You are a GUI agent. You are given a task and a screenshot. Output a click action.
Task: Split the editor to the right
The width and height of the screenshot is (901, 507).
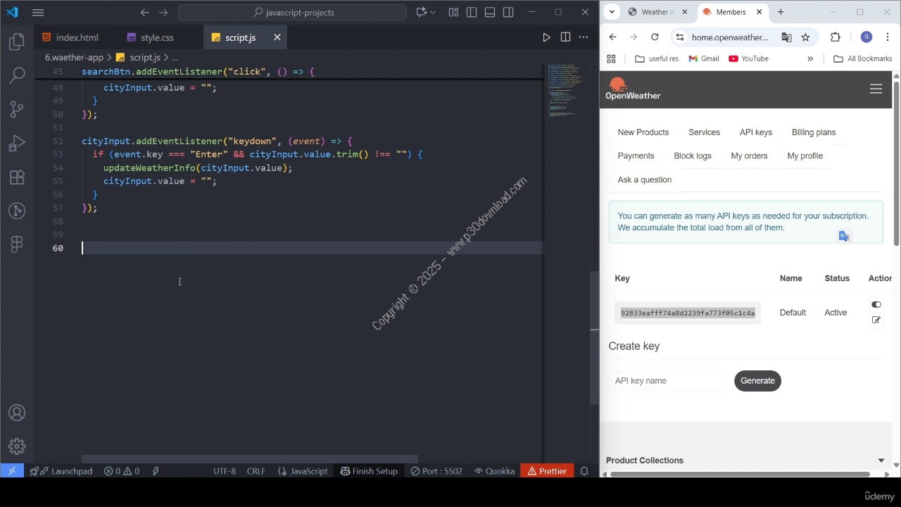565,37
